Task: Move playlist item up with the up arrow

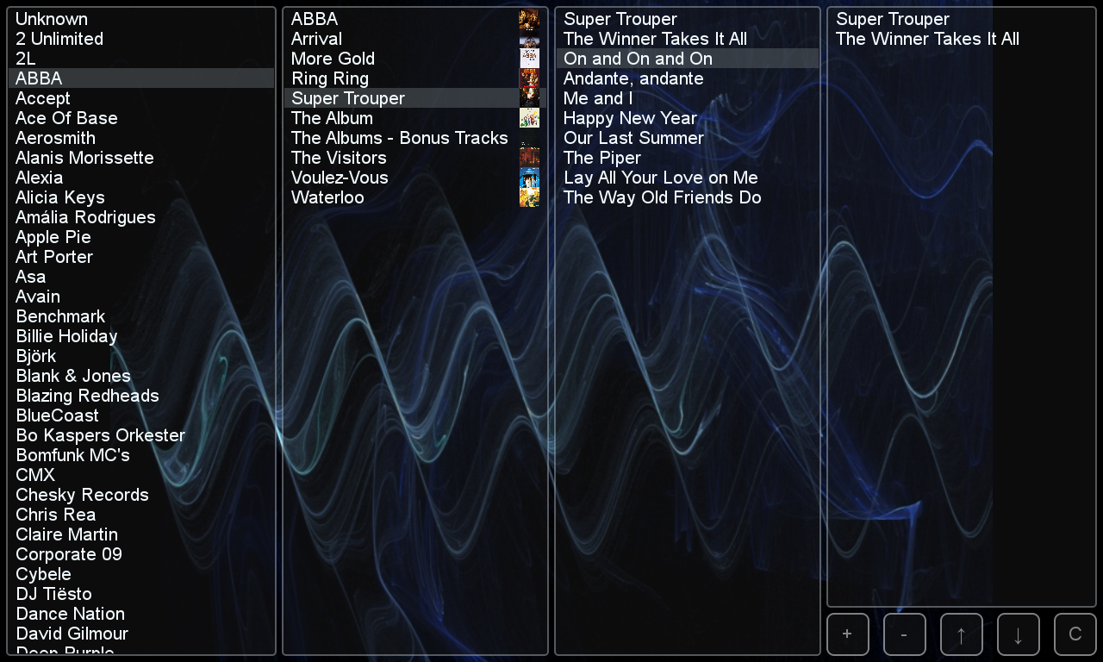Action: [962, 634]
